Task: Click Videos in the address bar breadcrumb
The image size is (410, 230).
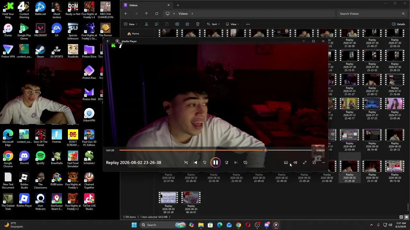Action: point(183,14)
